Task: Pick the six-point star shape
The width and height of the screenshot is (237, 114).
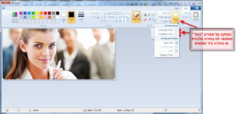Action: pos(117,21)
